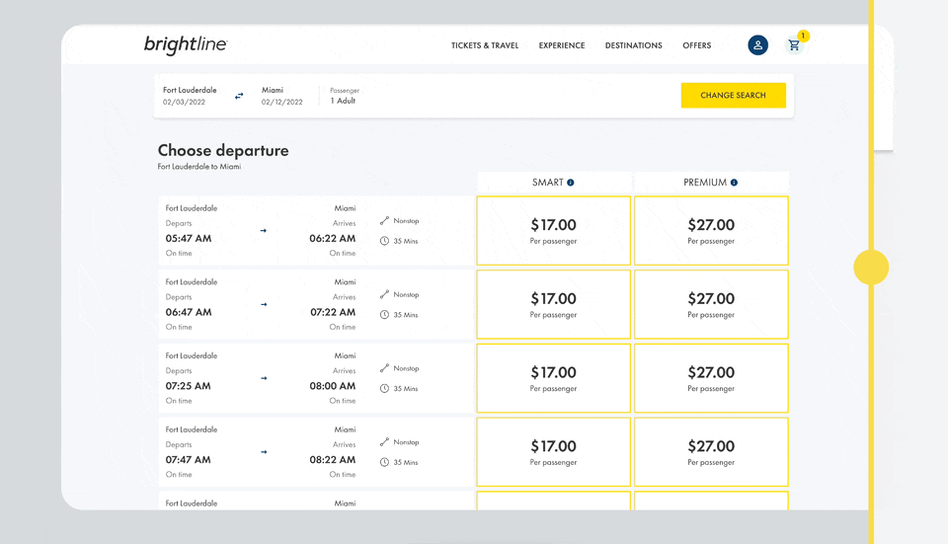This screenshot has height=544, width=948.
Task: Open the Tickets & Travel menu
Action: [x=484, y=45]
